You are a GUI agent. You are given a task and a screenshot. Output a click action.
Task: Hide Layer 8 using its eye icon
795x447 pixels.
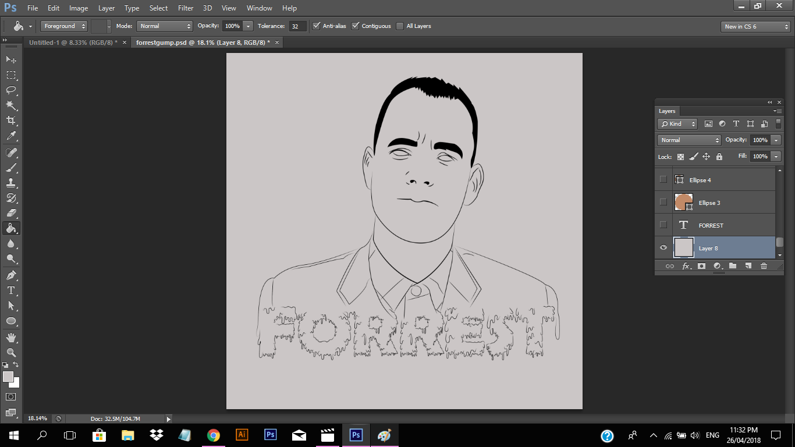click(x=663, y=247)
